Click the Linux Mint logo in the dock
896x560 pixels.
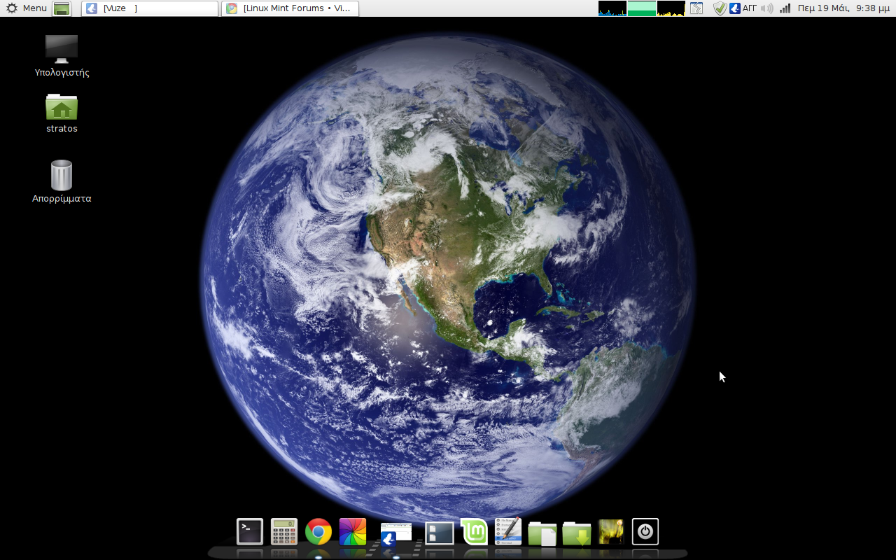tap(474, 531)
